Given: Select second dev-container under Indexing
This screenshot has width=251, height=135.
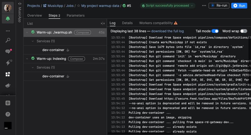Looking at the screenshot, I should click(65, 76).
